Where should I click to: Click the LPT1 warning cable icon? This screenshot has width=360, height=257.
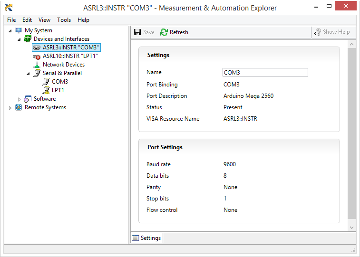pos(46,90)
